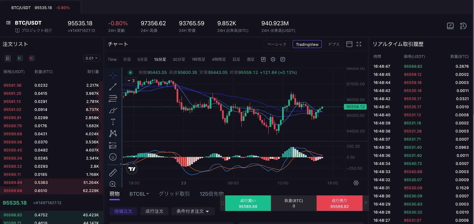Open the emoji icons tool
The image size is (474, 224).
113,157
